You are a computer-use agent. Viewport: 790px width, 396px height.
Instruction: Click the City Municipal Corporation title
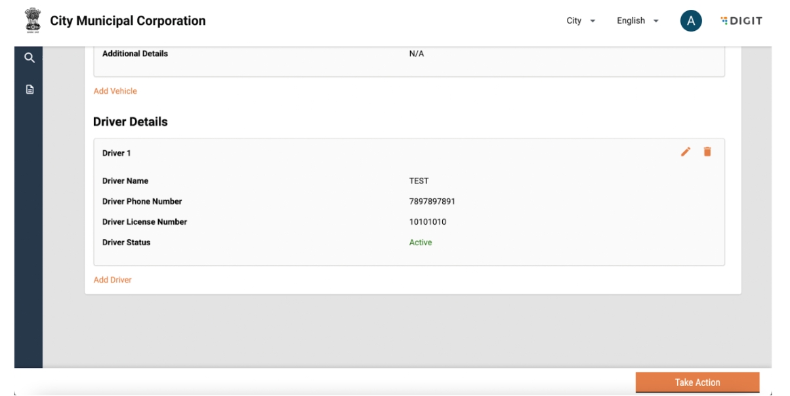pyautogui.click(x=128, y=21)
